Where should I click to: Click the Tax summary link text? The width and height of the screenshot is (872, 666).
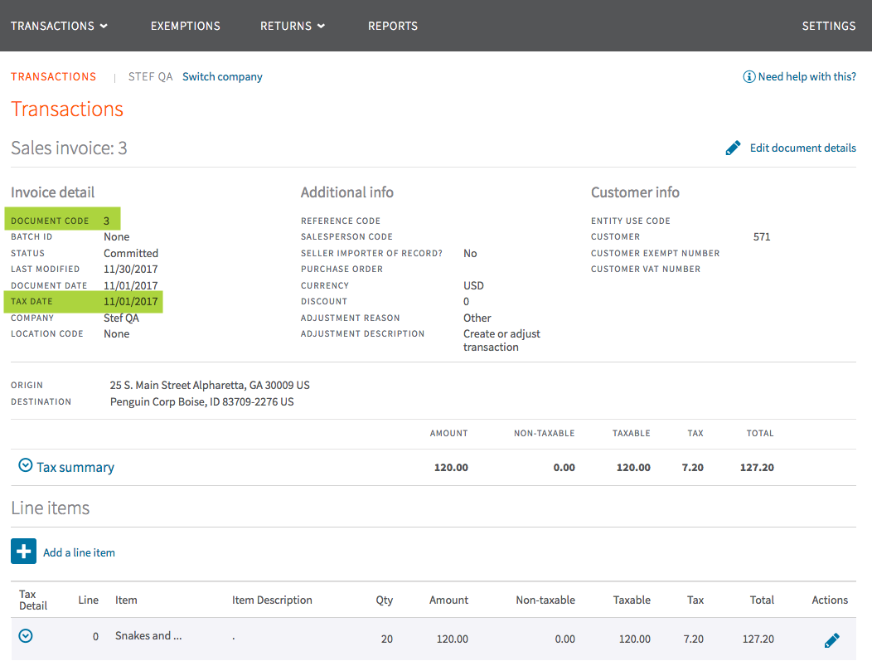(x=75, y=468)
